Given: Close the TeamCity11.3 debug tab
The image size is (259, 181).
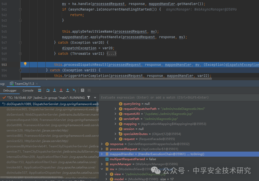Looking at the screenshot, I should tap(37, 84).
